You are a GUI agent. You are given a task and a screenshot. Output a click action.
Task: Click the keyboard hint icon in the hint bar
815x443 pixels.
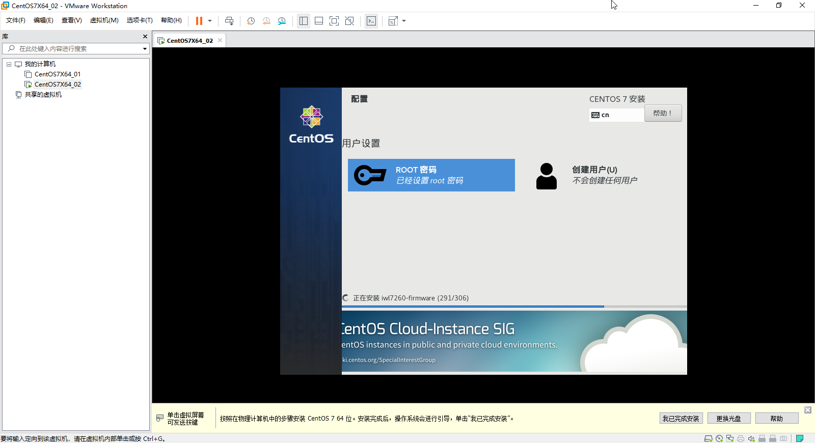click(160, 418)
